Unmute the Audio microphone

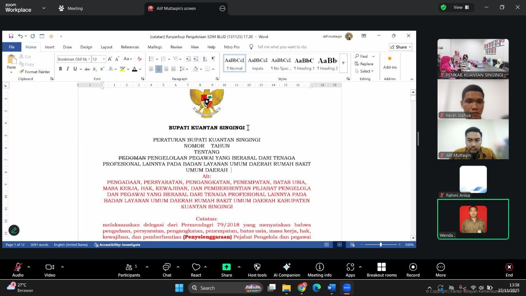pyautogui.click(x=18, y=267)
